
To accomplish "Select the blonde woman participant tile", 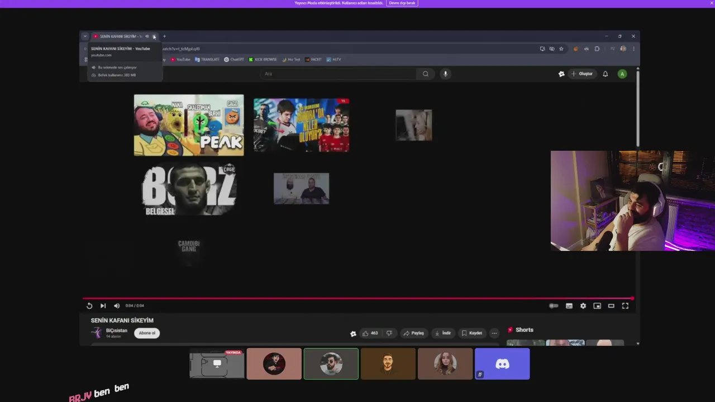I will 445,364.
